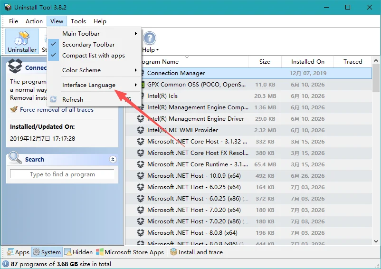Toggle Compact list with apps option
Screen dimensions: 381x269
[x=94, y=56]
